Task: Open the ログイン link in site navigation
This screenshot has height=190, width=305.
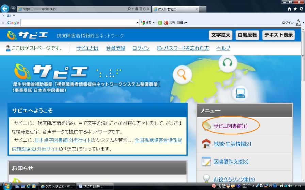Action: (141, 48)
